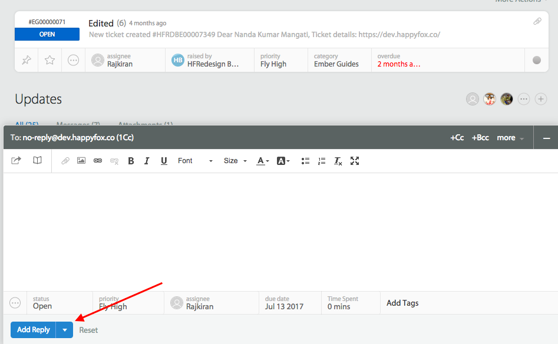The height and width of the screenshot is (344, 558).
Task: Click the insert link icon
Action: (98, 161)
